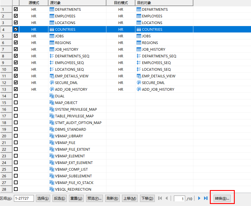Click the source JOB_HISTORY table icon
The width and height of the screenshot is (251, 206).
(x=52, y=50)
